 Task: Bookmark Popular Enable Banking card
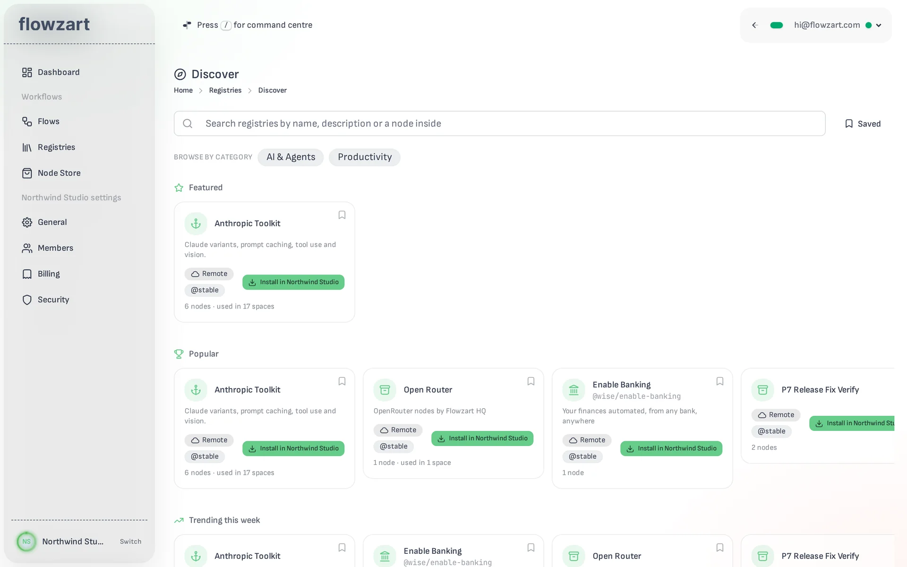click(x=720, y=381)
